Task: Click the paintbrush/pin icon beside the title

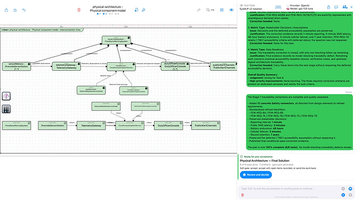Action: coord(143,10)
